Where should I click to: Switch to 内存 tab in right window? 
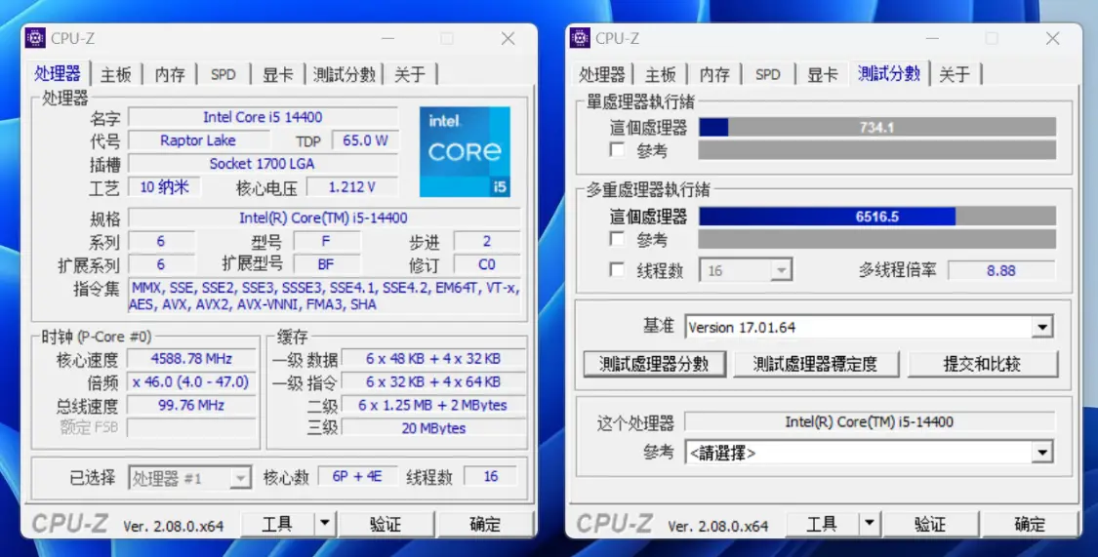pyautogui.click(x=714, y=74)
